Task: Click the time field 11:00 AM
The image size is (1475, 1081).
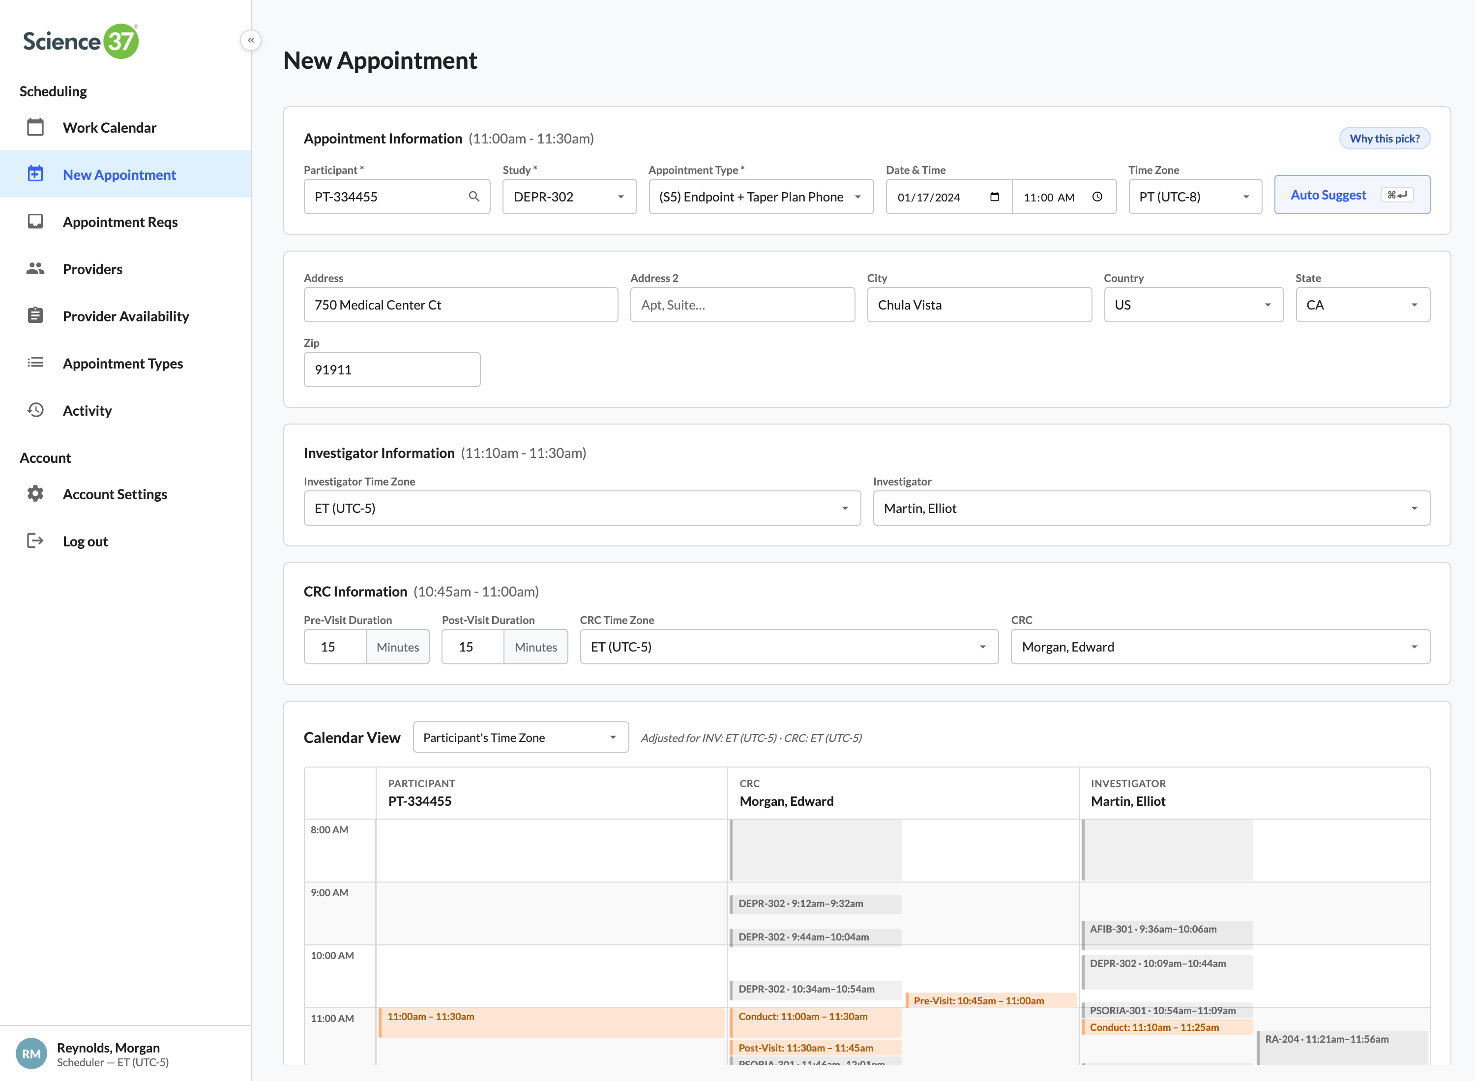Action: click(x=1064, y=197)
